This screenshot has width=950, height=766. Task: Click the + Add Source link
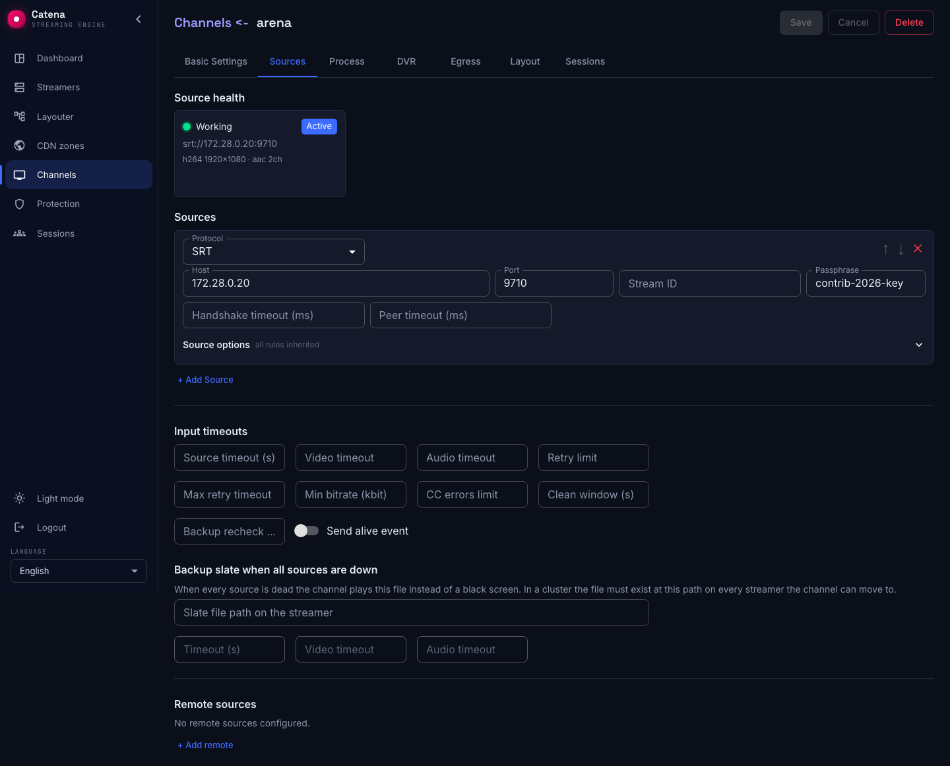205,380
